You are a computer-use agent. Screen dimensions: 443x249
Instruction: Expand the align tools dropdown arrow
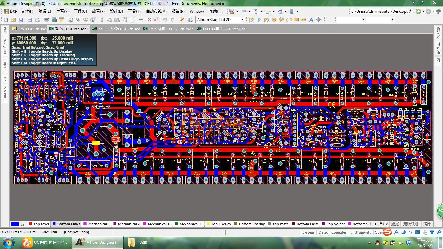click(x=249, y=11)
